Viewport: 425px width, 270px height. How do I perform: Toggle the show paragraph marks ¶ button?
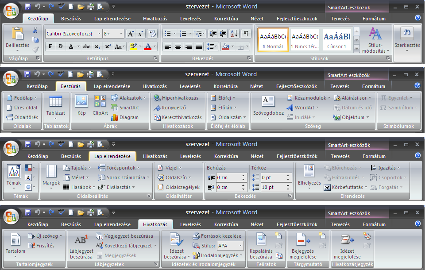[x=246, y=34]
